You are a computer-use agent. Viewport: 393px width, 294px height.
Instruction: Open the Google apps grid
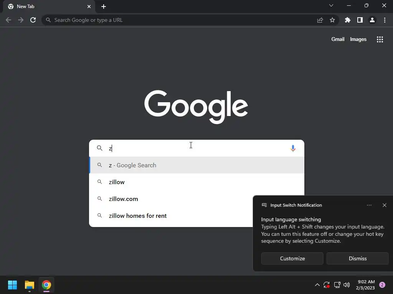pos(380,39)
